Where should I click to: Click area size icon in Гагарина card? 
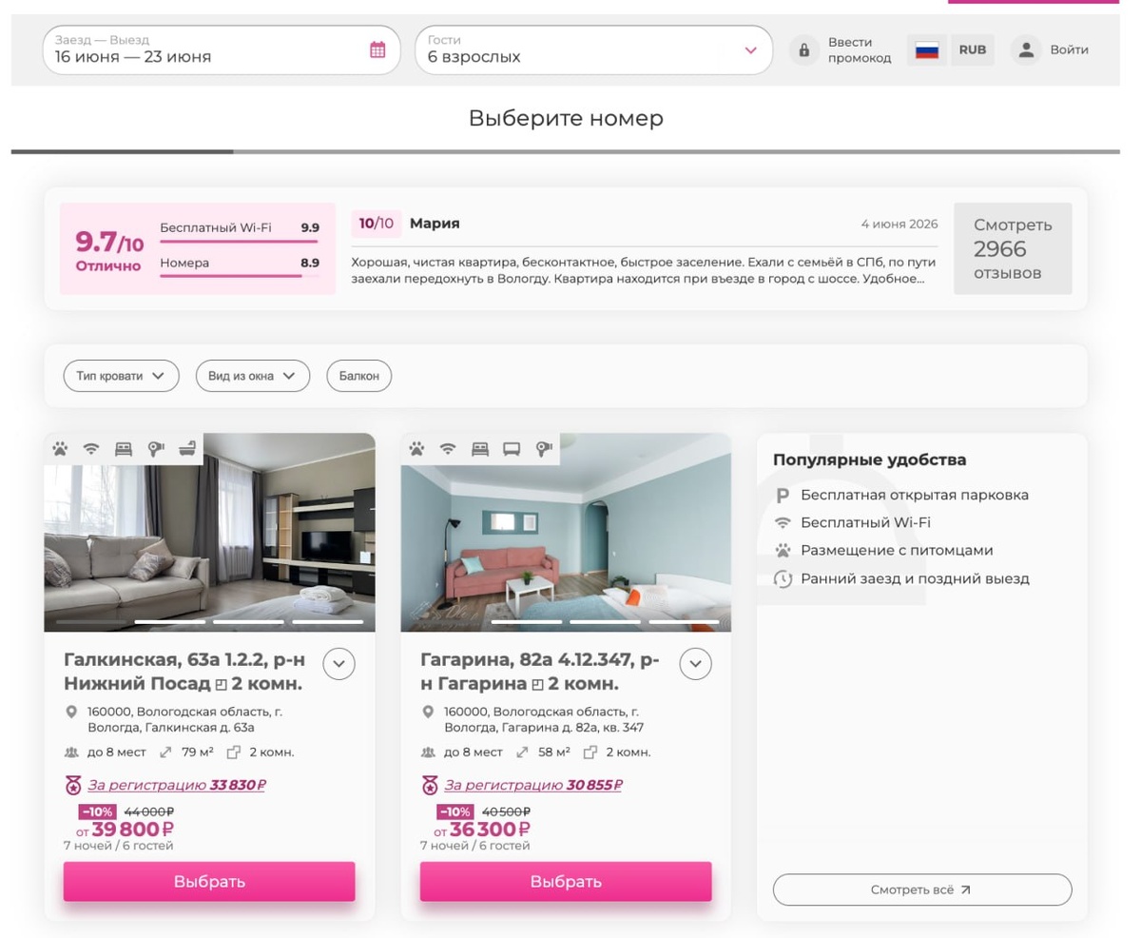tap(522, 752)
